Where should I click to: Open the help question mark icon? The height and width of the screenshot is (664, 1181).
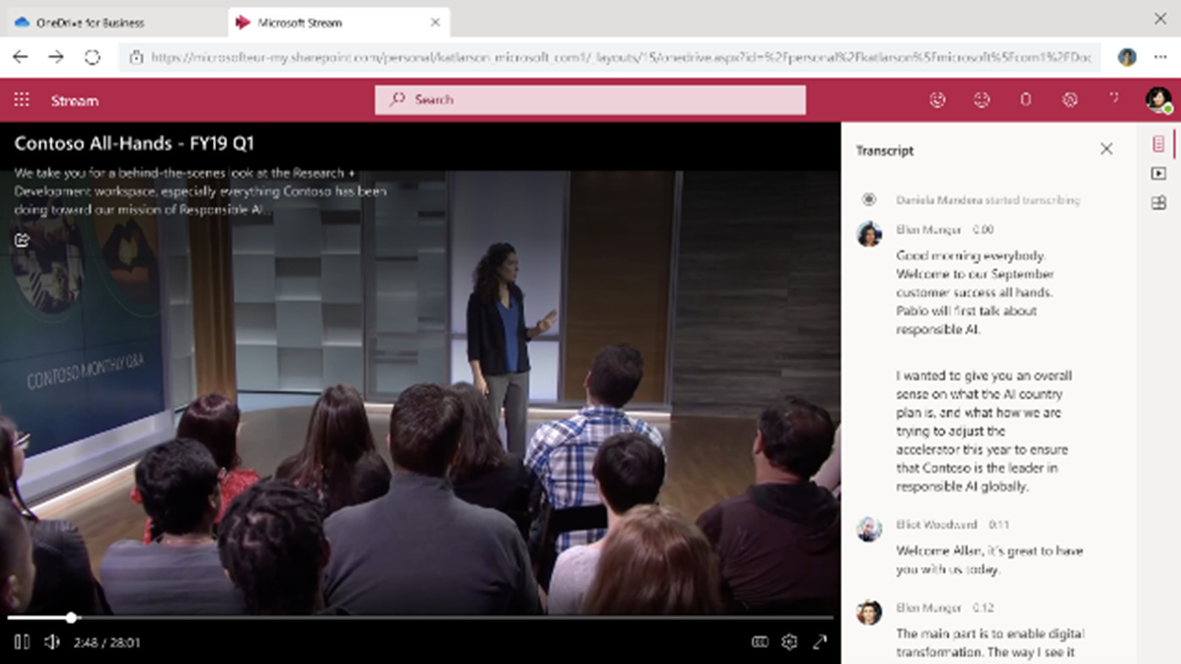tap(1115, 100)
